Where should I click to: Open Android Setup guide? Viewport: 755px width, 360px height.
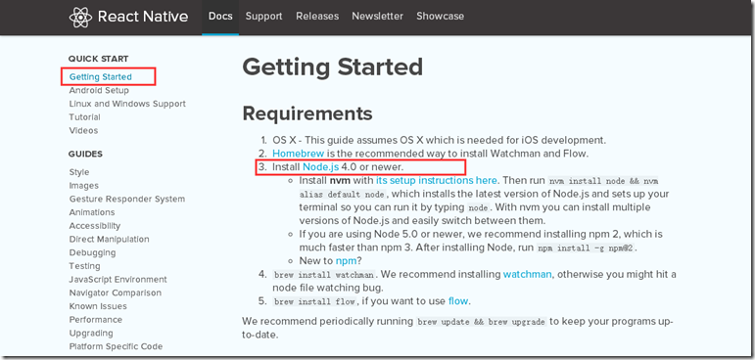(99, 90)
